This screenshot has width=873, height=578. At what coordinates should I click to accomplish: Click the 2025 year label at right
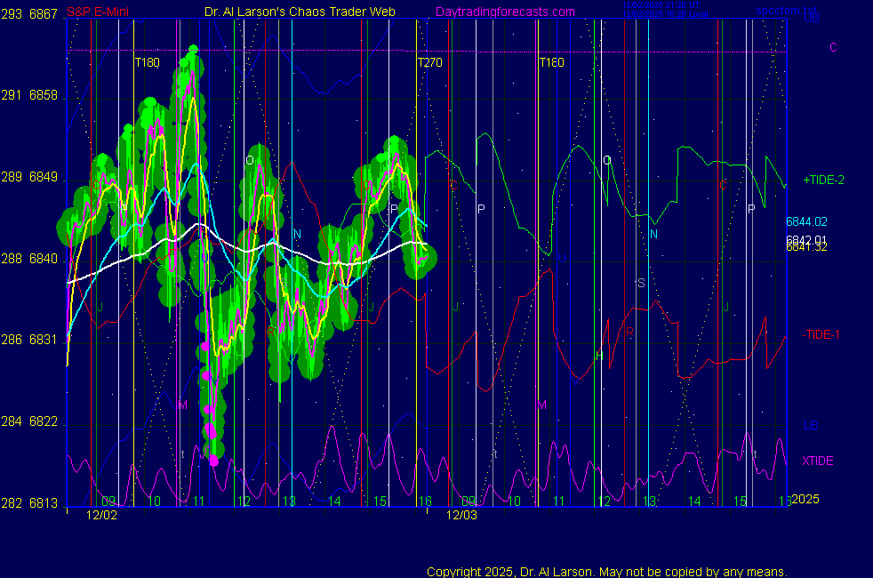(x=808, y=499)
